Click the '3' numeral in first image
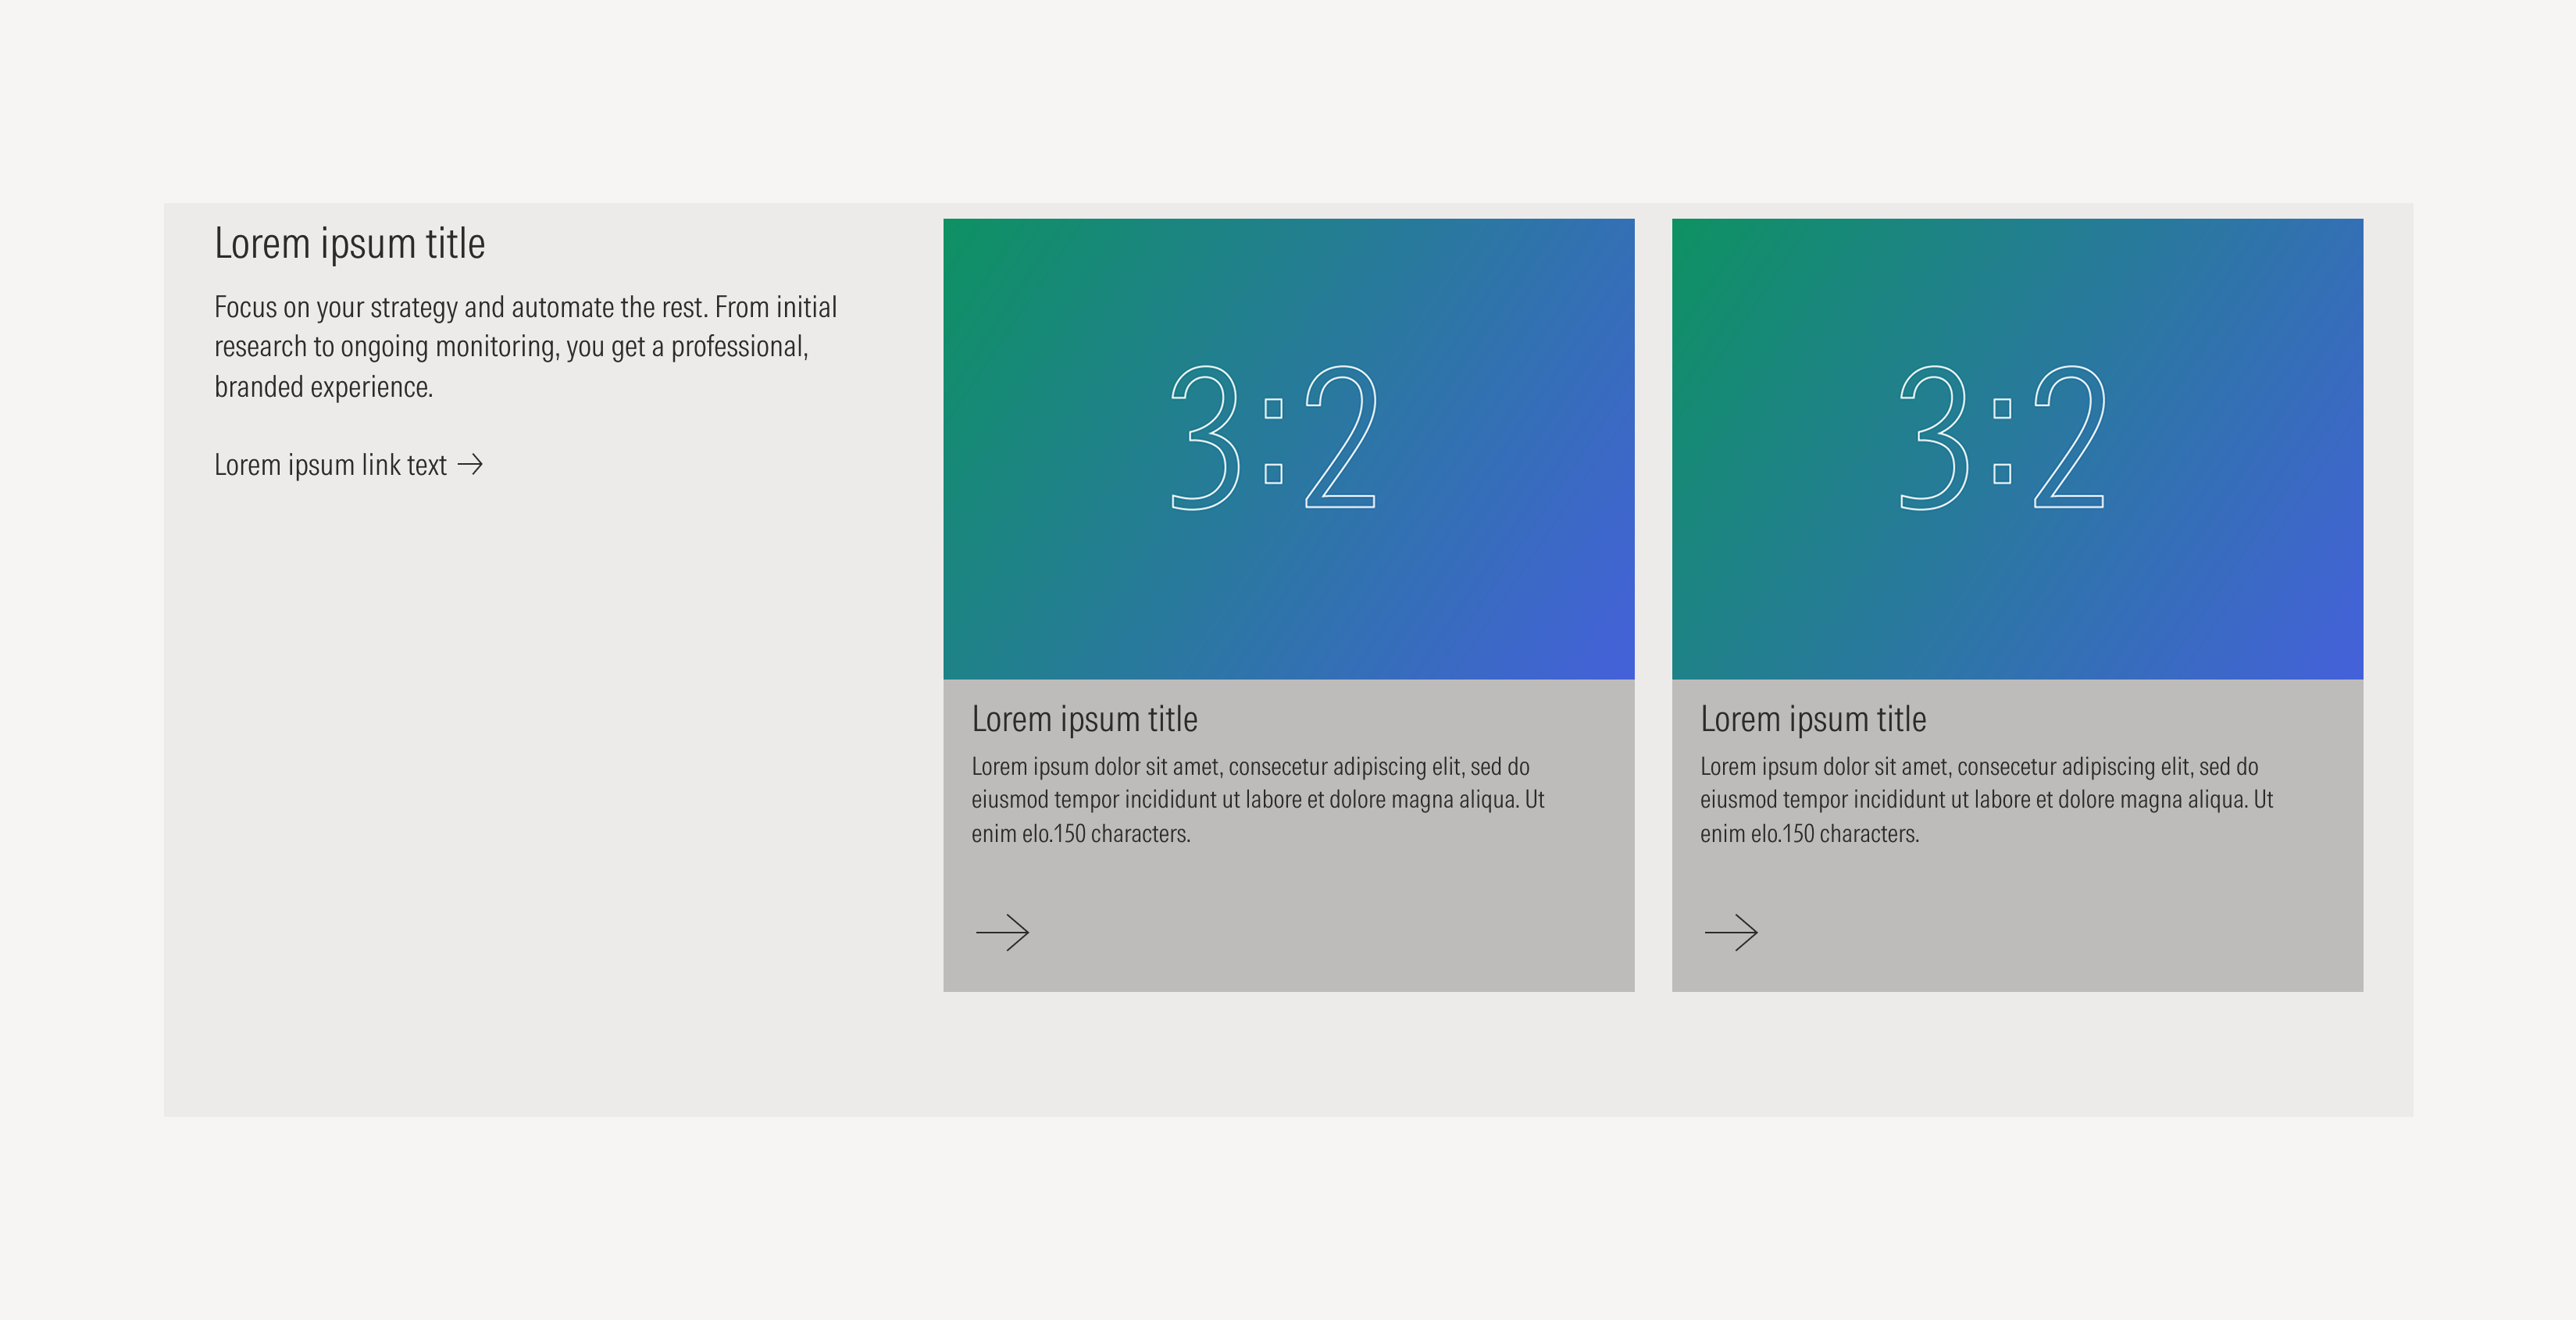2576x1320 pixels. pos(1206,438)
